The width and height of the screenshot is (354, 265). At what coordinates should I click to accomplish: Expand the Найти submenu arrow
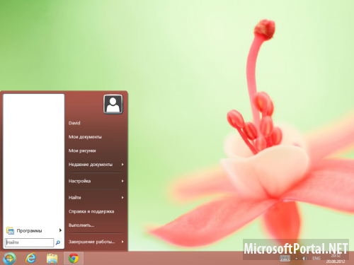click(x=122, y=197)
